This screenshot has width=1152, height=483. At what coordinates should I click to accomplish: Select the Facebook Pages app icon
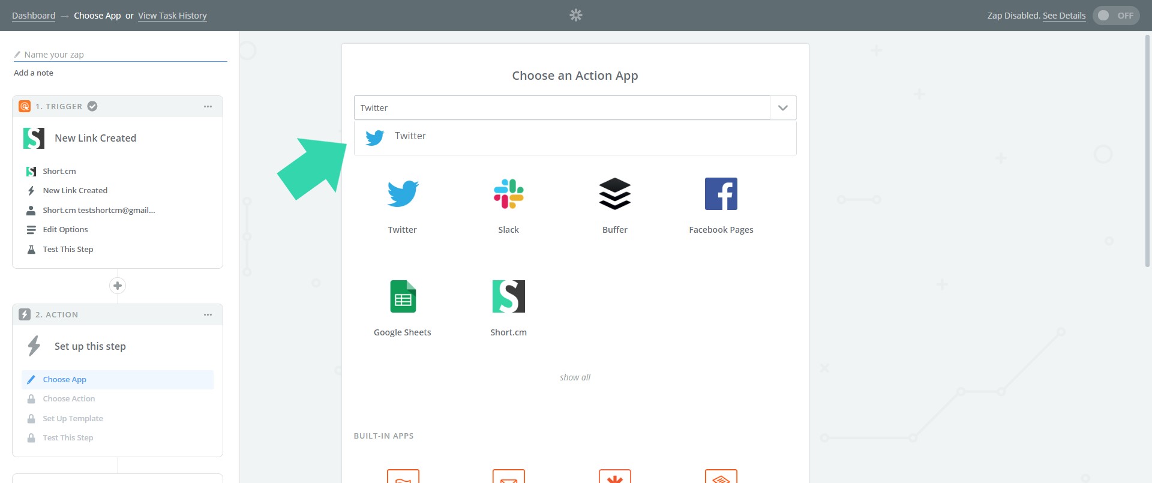721,194
